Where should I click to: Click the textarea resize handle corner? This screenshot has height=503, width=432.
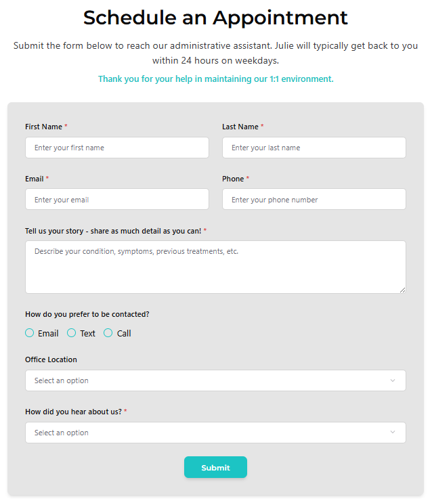[402, 290]
